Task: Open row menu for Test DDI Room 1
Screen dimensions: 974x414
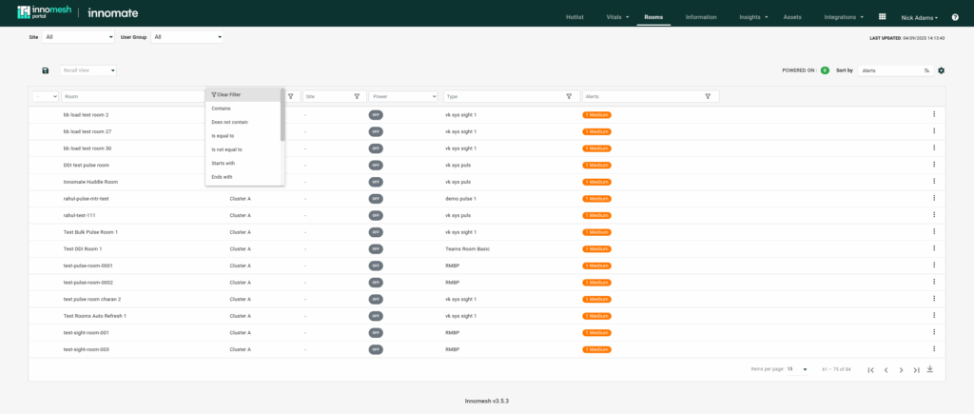Action: tap(934, 248)
